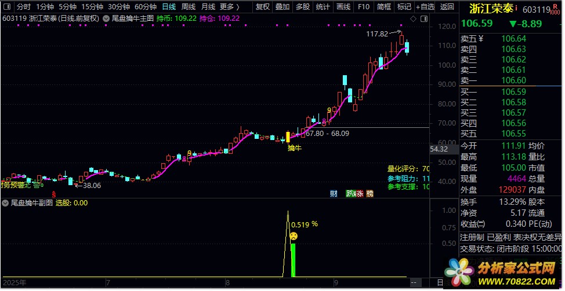
Task: Select the 日线 daily period
Action: pyautogui.click(x=169, y=6)
